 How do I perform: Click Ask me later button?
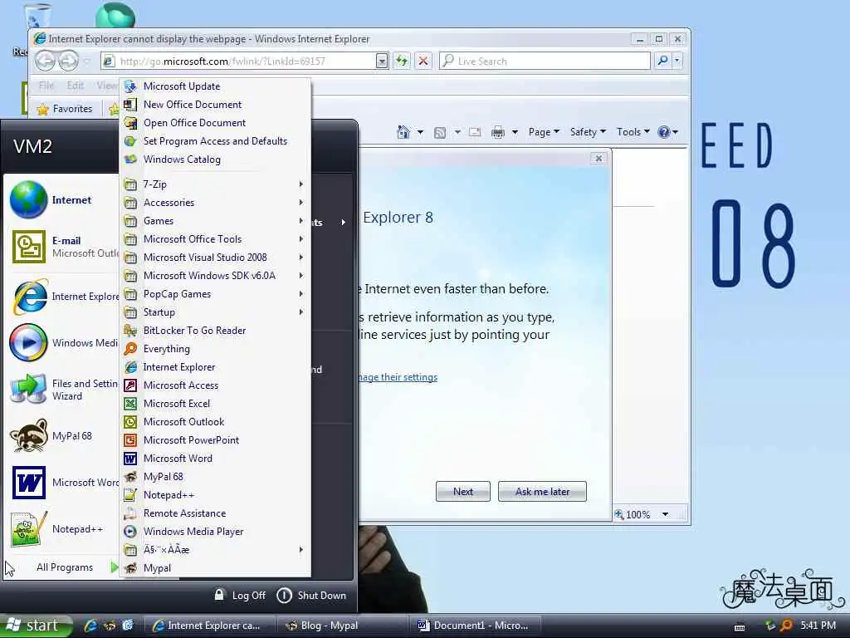[x=542, y=492]
